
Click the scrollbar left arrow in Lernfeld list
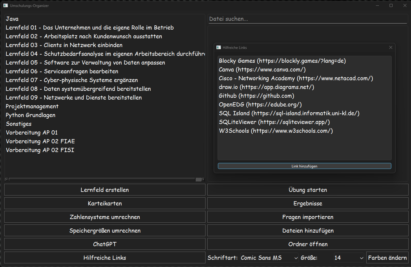point(7,180)
